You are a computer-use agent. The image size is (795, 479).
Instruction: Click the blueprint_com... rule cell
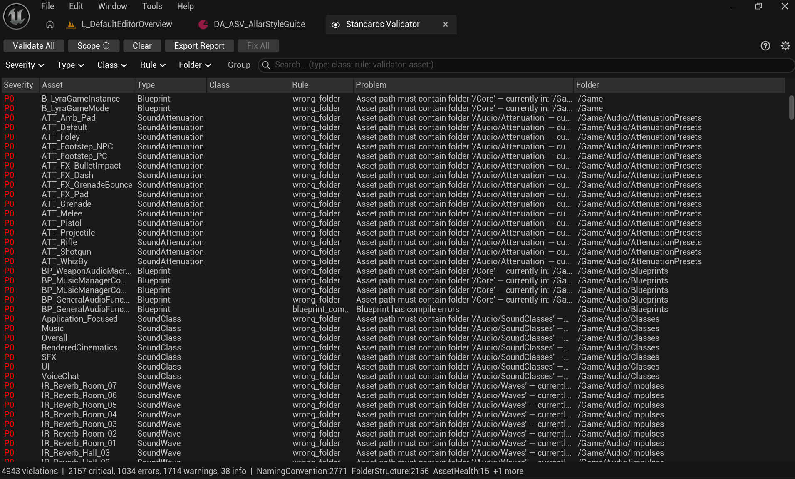(321, 309)
